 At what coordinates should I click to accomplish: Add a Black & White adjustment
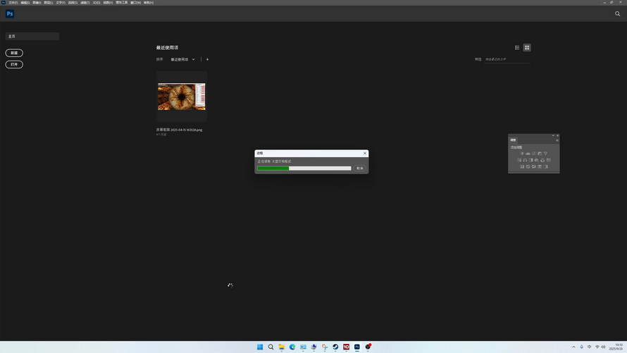(530, 160)
